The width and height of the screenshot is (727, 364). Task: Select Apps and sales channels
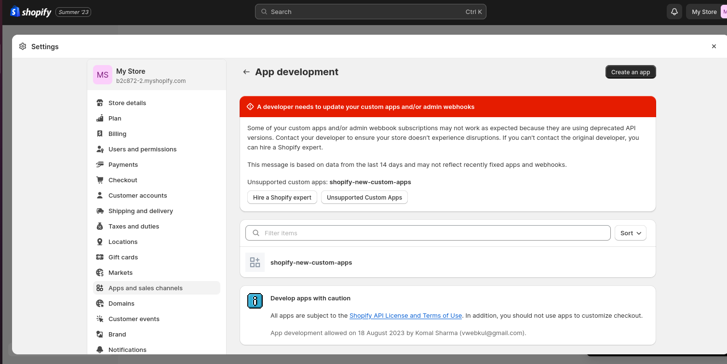[x=157, y=288]
